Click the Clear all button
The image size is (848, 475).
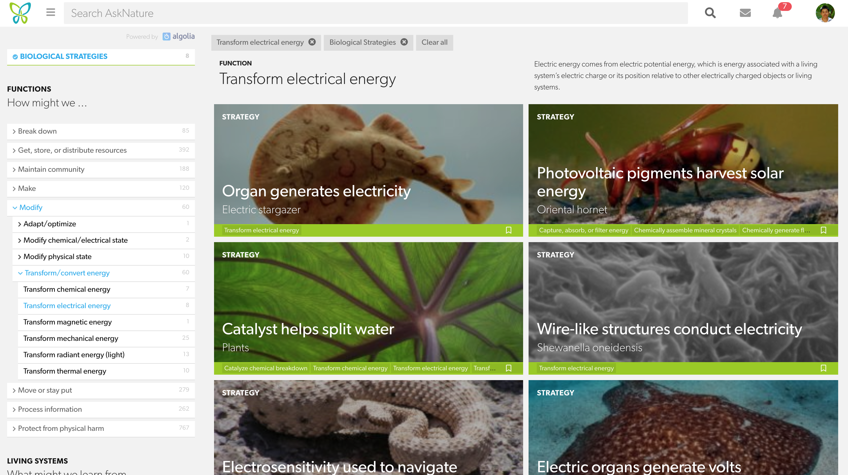434,43
